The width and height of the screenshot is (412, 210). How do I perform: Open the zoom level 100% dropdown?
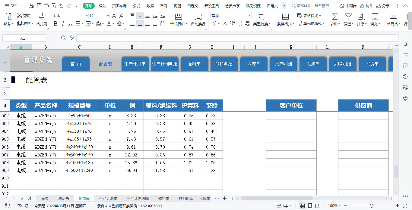coord(340,206)
